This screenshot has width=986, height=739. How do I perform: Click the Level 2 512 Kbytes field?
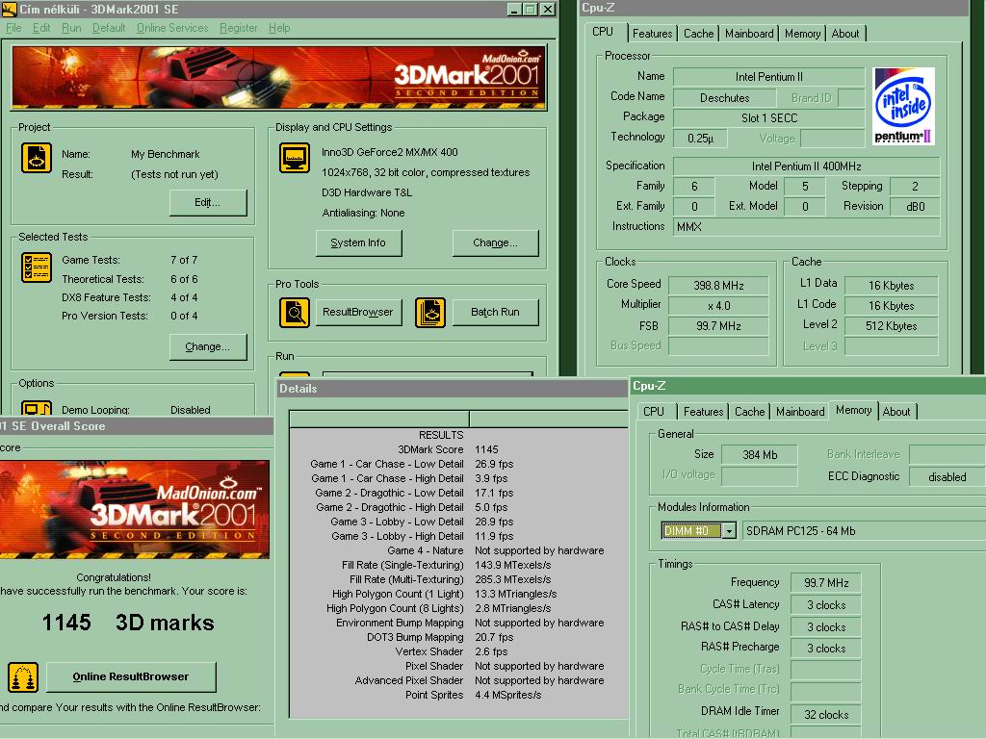(x=891, y=326)
